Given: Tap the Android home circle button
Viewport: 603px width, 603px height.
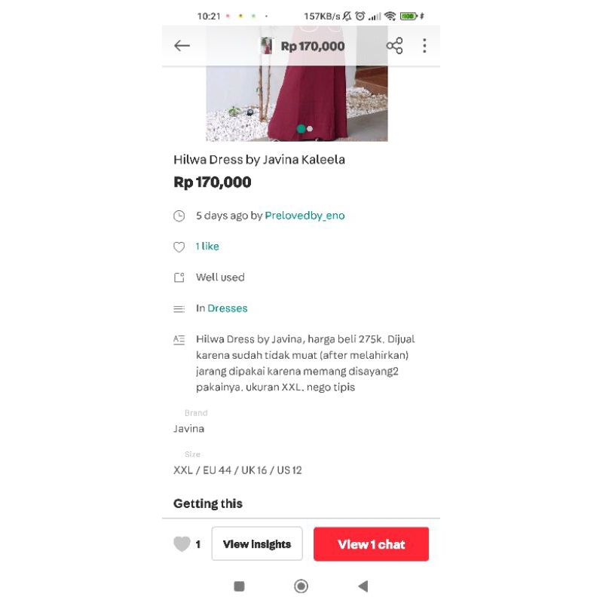Looking at the screenshot, I should pyautogui.click(x=301, y=586).
